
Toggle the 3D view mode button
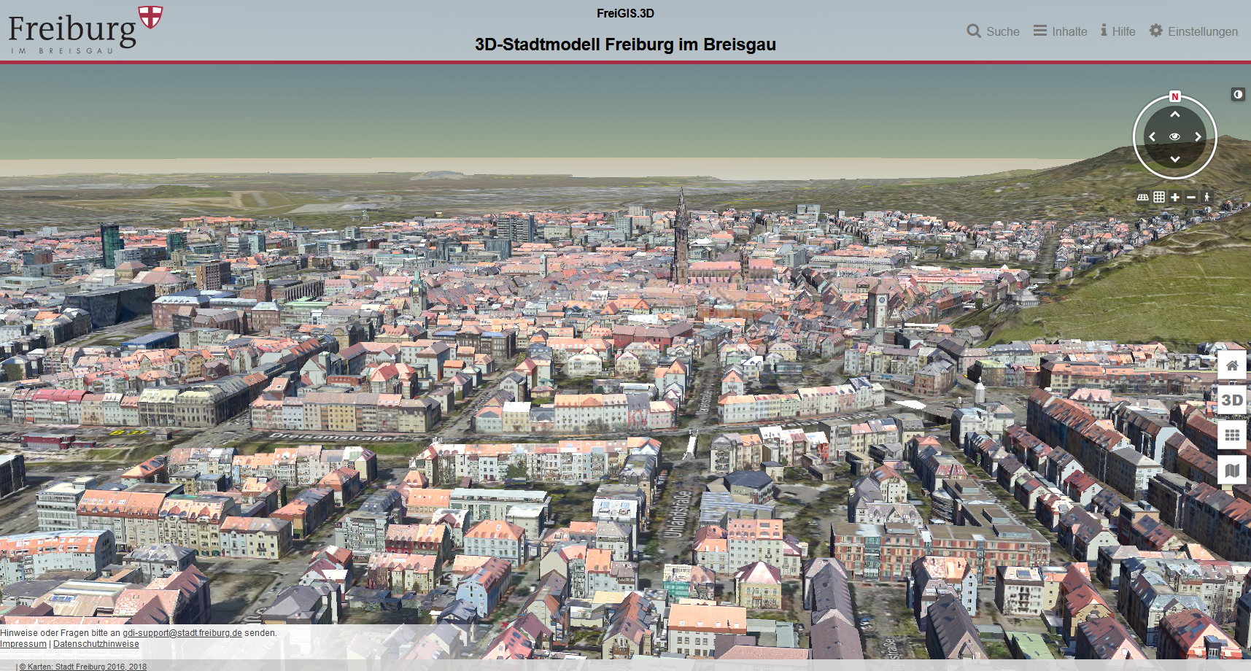coord(1232,400)
